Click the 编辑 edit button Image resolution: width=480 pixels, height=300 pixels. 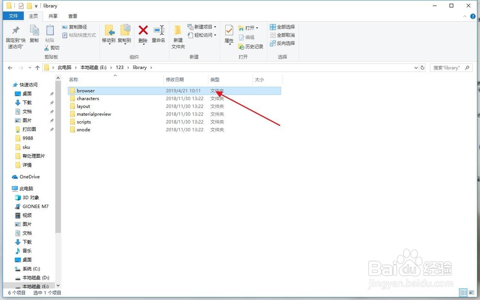246,37
